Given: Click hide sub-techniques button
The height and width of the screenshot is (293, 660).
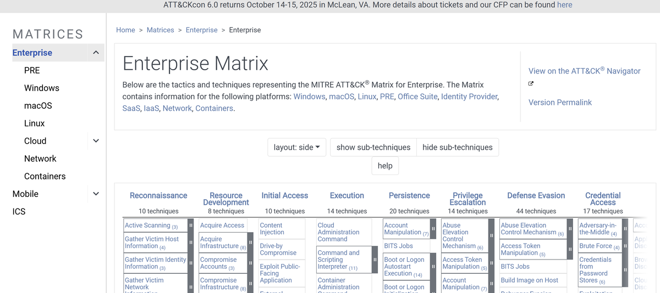Looking at the screenshot, I should [458, 147].
